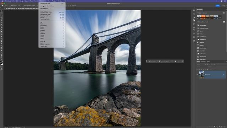Choose Convert for Smart Filters

(x=52, y=6)
